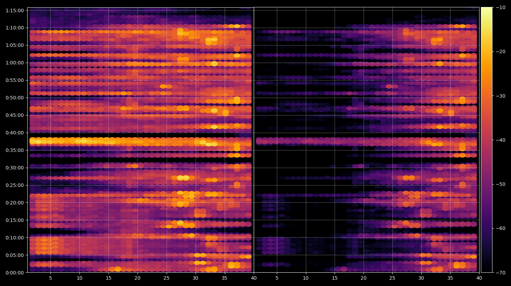The width and height of the screenshot is (511, 286).
Task: Click the −70 colorbar tick label
Action: pos(500,272)
